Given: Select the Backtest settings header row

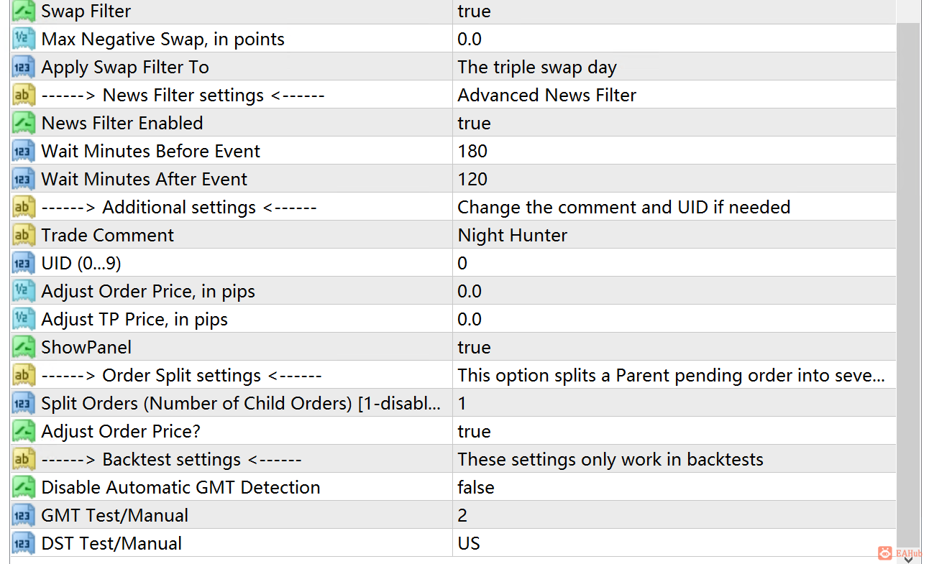Looking at the screenshot, I should tap(453, 459).
